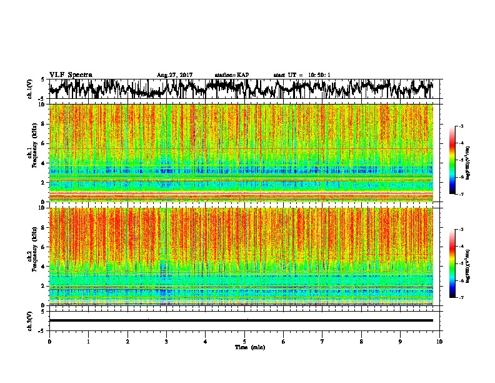Click time axis tick label "2"
495x383 pixels.
pos(127,342)
